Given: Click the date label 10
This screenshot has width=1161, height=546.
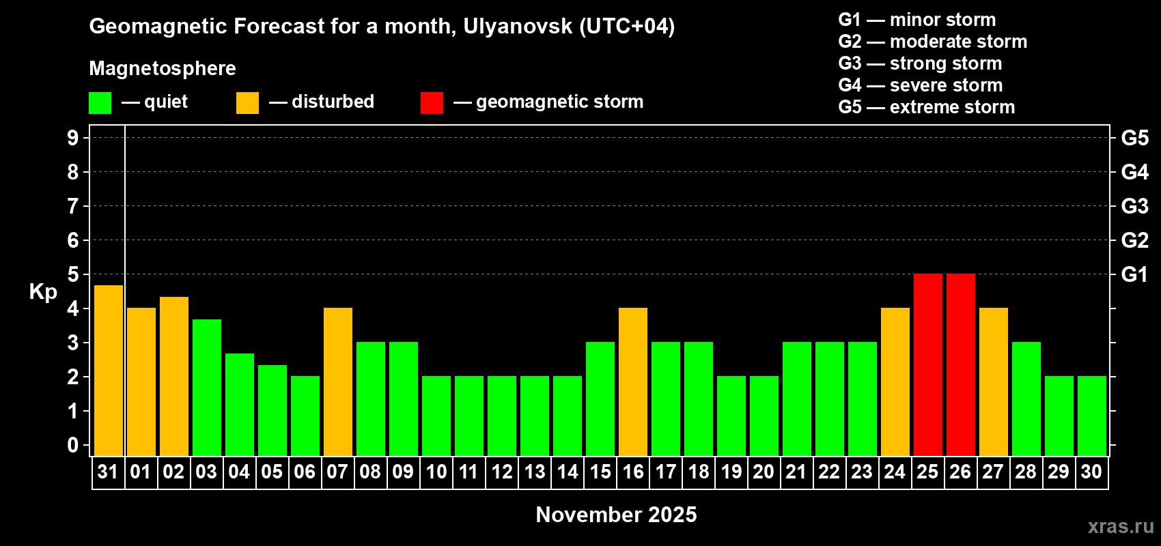Looking at the screenshot, I should click(x=436, y=472).
